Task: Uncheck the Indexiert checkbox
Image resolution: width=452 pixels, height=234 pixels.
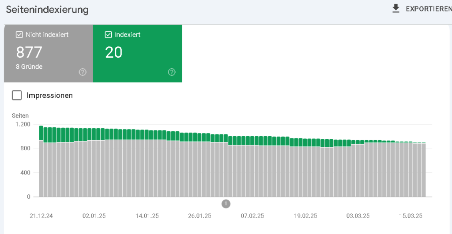Action: [109, 34]
